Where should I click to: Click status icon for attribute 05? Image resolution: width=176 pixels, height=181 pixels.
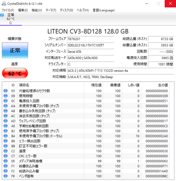point(6,91)
